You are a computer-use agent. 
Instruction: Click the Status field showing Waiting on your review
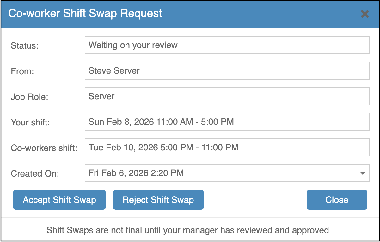tap(227, 45)
